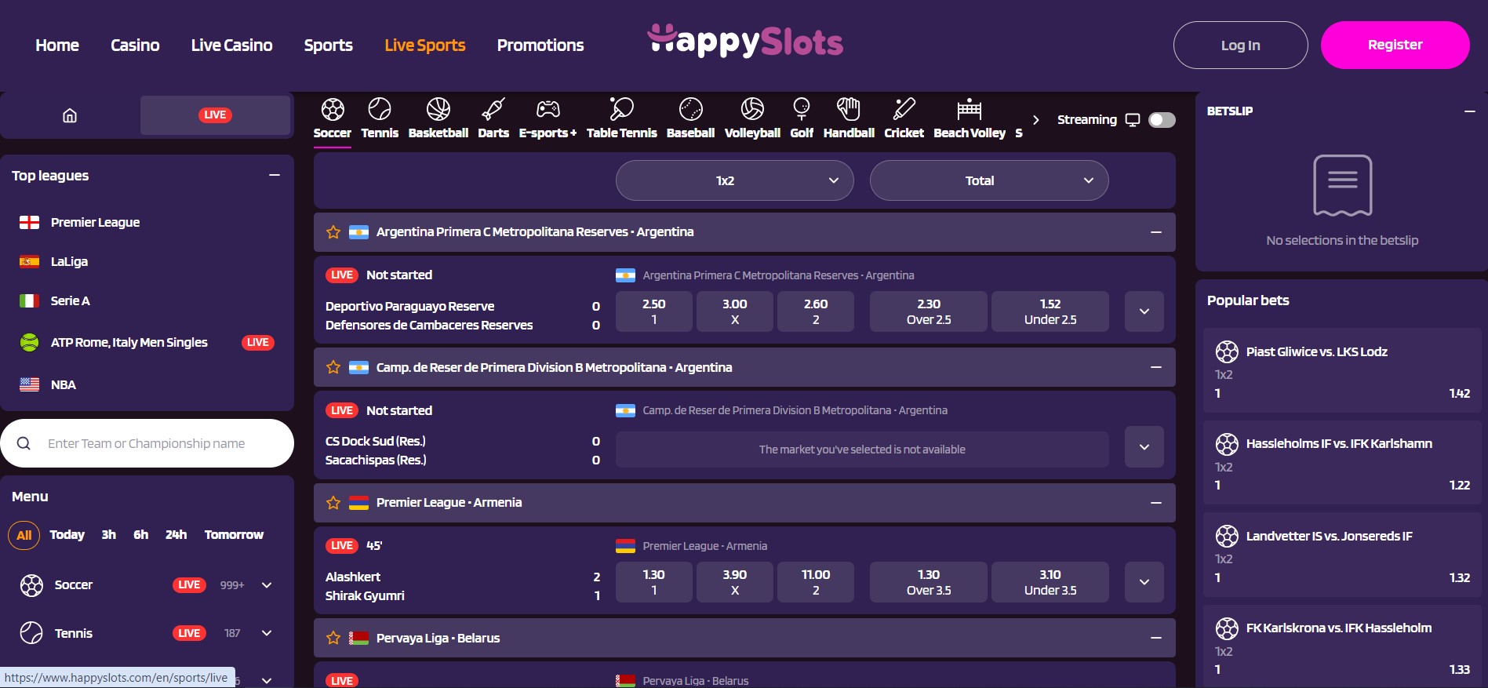1488x688 pixels.
Task: Expand the Tennis menu chevron
Action: [267, 633]
